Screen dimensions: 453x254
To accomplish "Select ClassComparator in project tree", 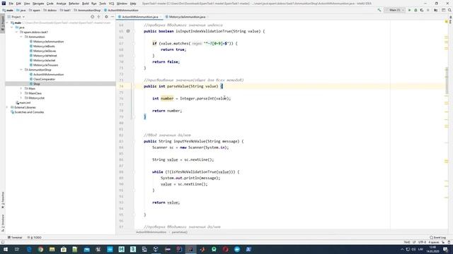I will [44, 79].
